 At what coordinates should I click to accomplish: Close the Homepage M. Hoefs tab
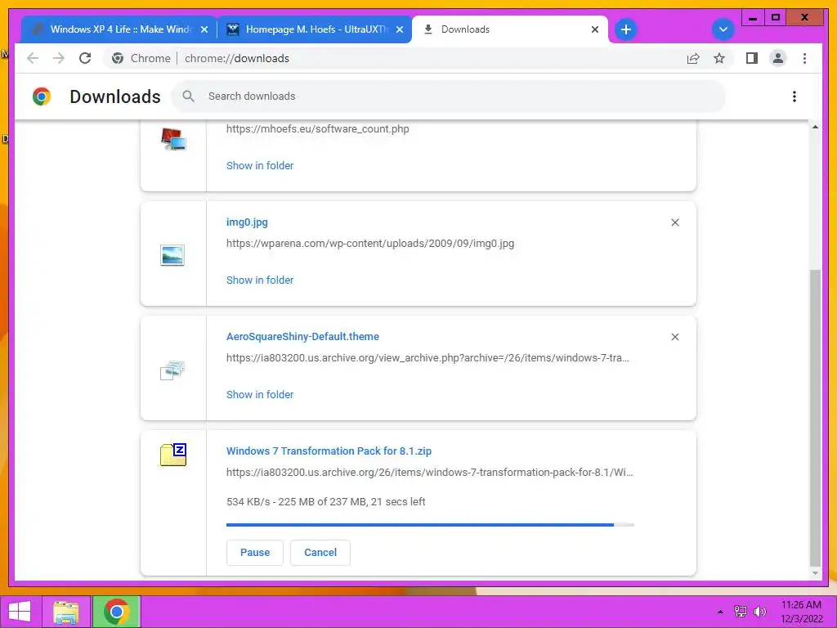pos(399,29)
